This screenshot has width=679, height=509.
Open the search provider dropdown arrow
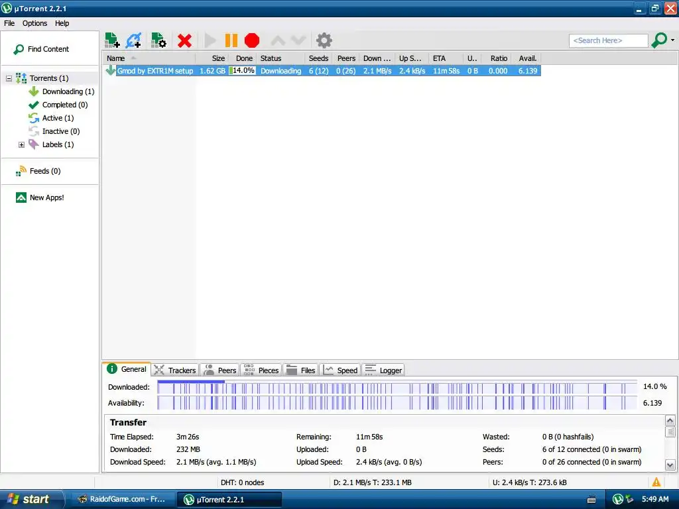tap(672, 40)
